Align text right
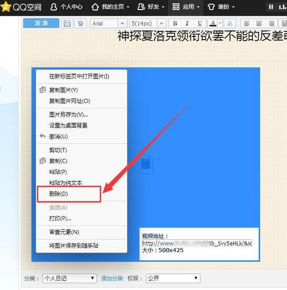The width and height of the screenshot is (287, 290). (271, 23)
